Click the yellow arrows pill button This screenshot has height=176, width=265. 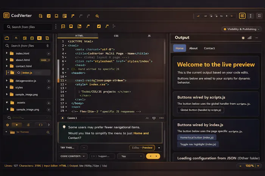153,156
